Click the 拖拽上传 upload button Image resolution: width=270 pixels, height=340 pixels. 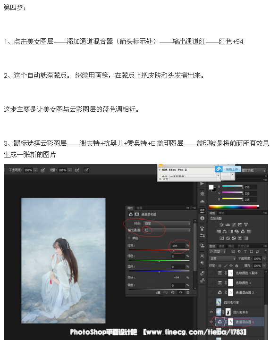[x=232, y=169]
